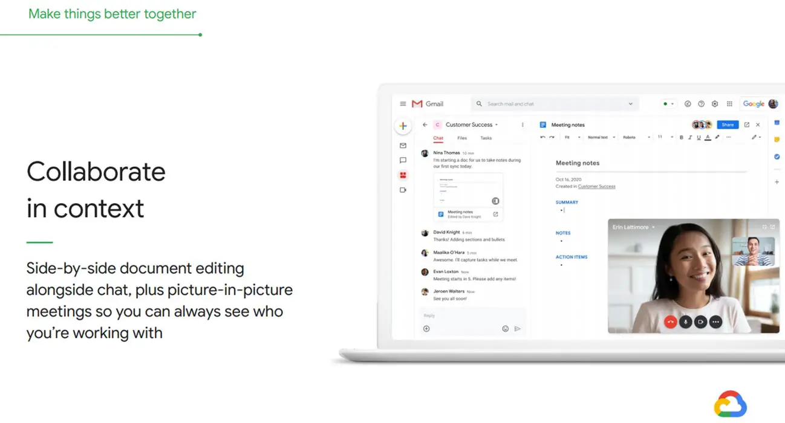Click the blue Share button
This screenshot has width=785, height=423.
tap(728, 125)
